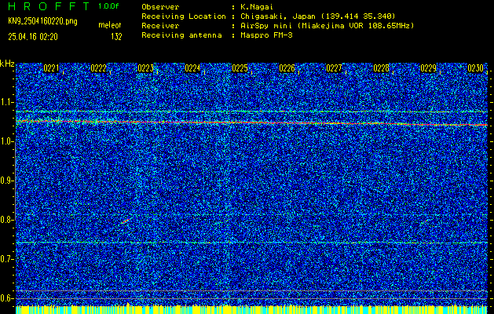Click the 0223 time marker
This screenshot has width=494, height=314.
[x=145, y=68]
